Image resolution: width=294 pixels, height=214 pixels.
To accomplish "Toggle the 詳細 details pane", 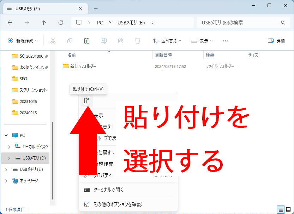I will pyautogui.click(x=276, y=41).
